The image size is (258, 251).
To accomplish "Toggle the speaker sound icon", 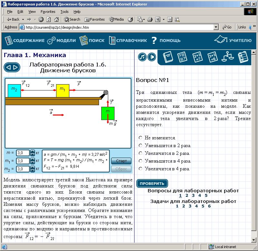I will click(x=152, y=57).
